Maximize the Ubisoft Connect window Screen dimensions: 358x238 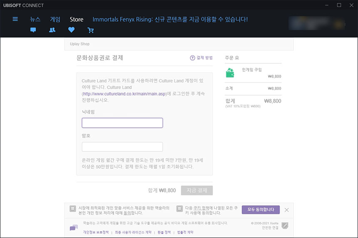[x=339, y=5]
